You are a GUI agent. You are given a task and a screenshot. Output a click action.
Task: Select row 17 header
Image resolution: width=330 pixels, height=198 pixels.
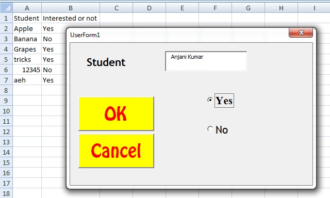[6, 183]
